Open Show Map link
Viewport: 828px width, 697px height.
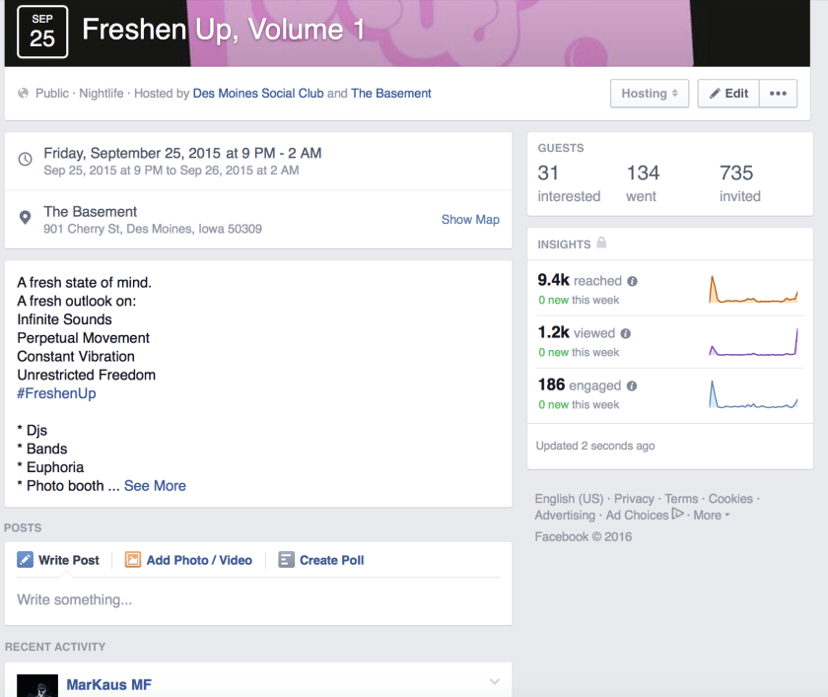click(x=470, y=220)
